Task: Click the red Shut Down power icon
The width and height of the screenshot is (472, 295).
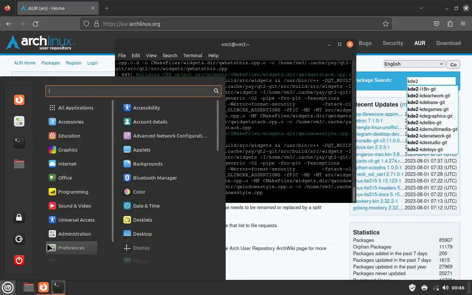Action: (19, 260)
